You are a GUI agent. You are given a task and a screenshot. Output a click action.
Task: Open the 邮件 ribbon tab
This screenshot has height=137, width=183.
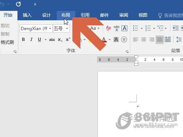tap(104, 15)
